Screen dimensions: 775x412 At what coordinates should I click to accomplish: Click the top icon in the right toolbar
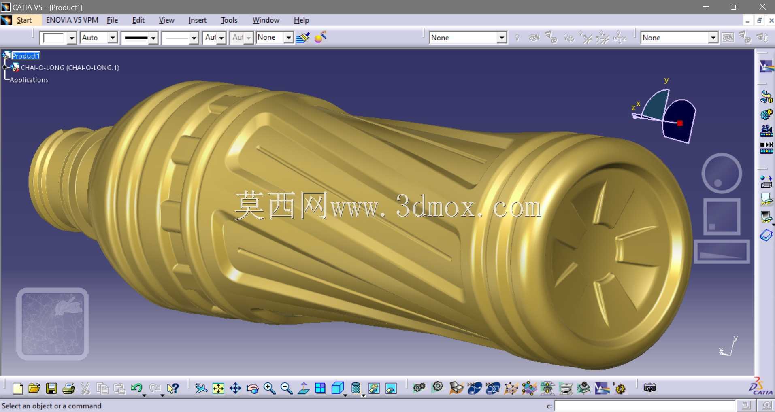(766, 66)
